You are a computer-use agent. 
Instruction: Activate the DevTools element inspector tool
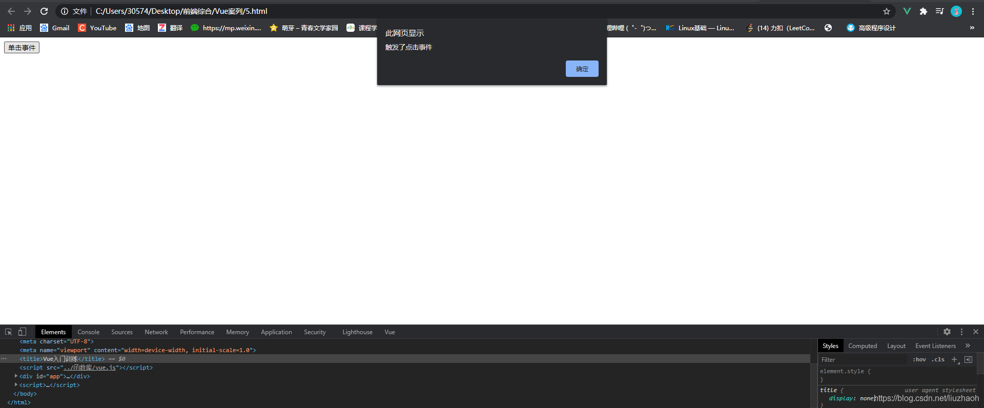click(8, 332)
